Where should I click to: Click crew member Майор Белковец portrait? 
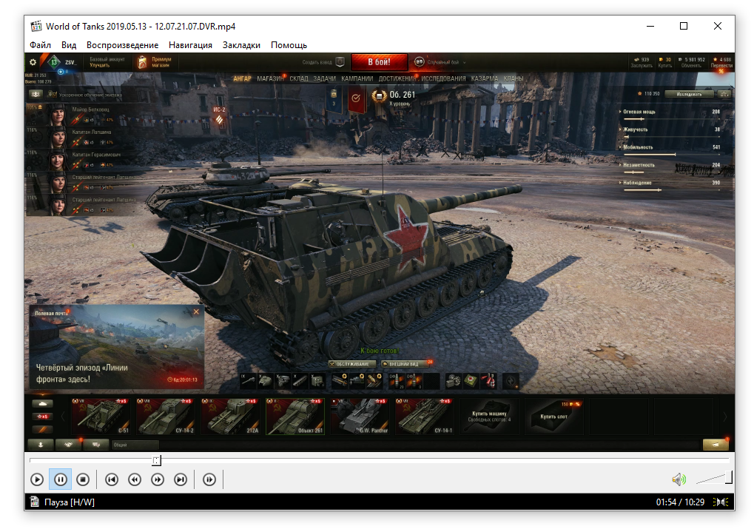57,115
